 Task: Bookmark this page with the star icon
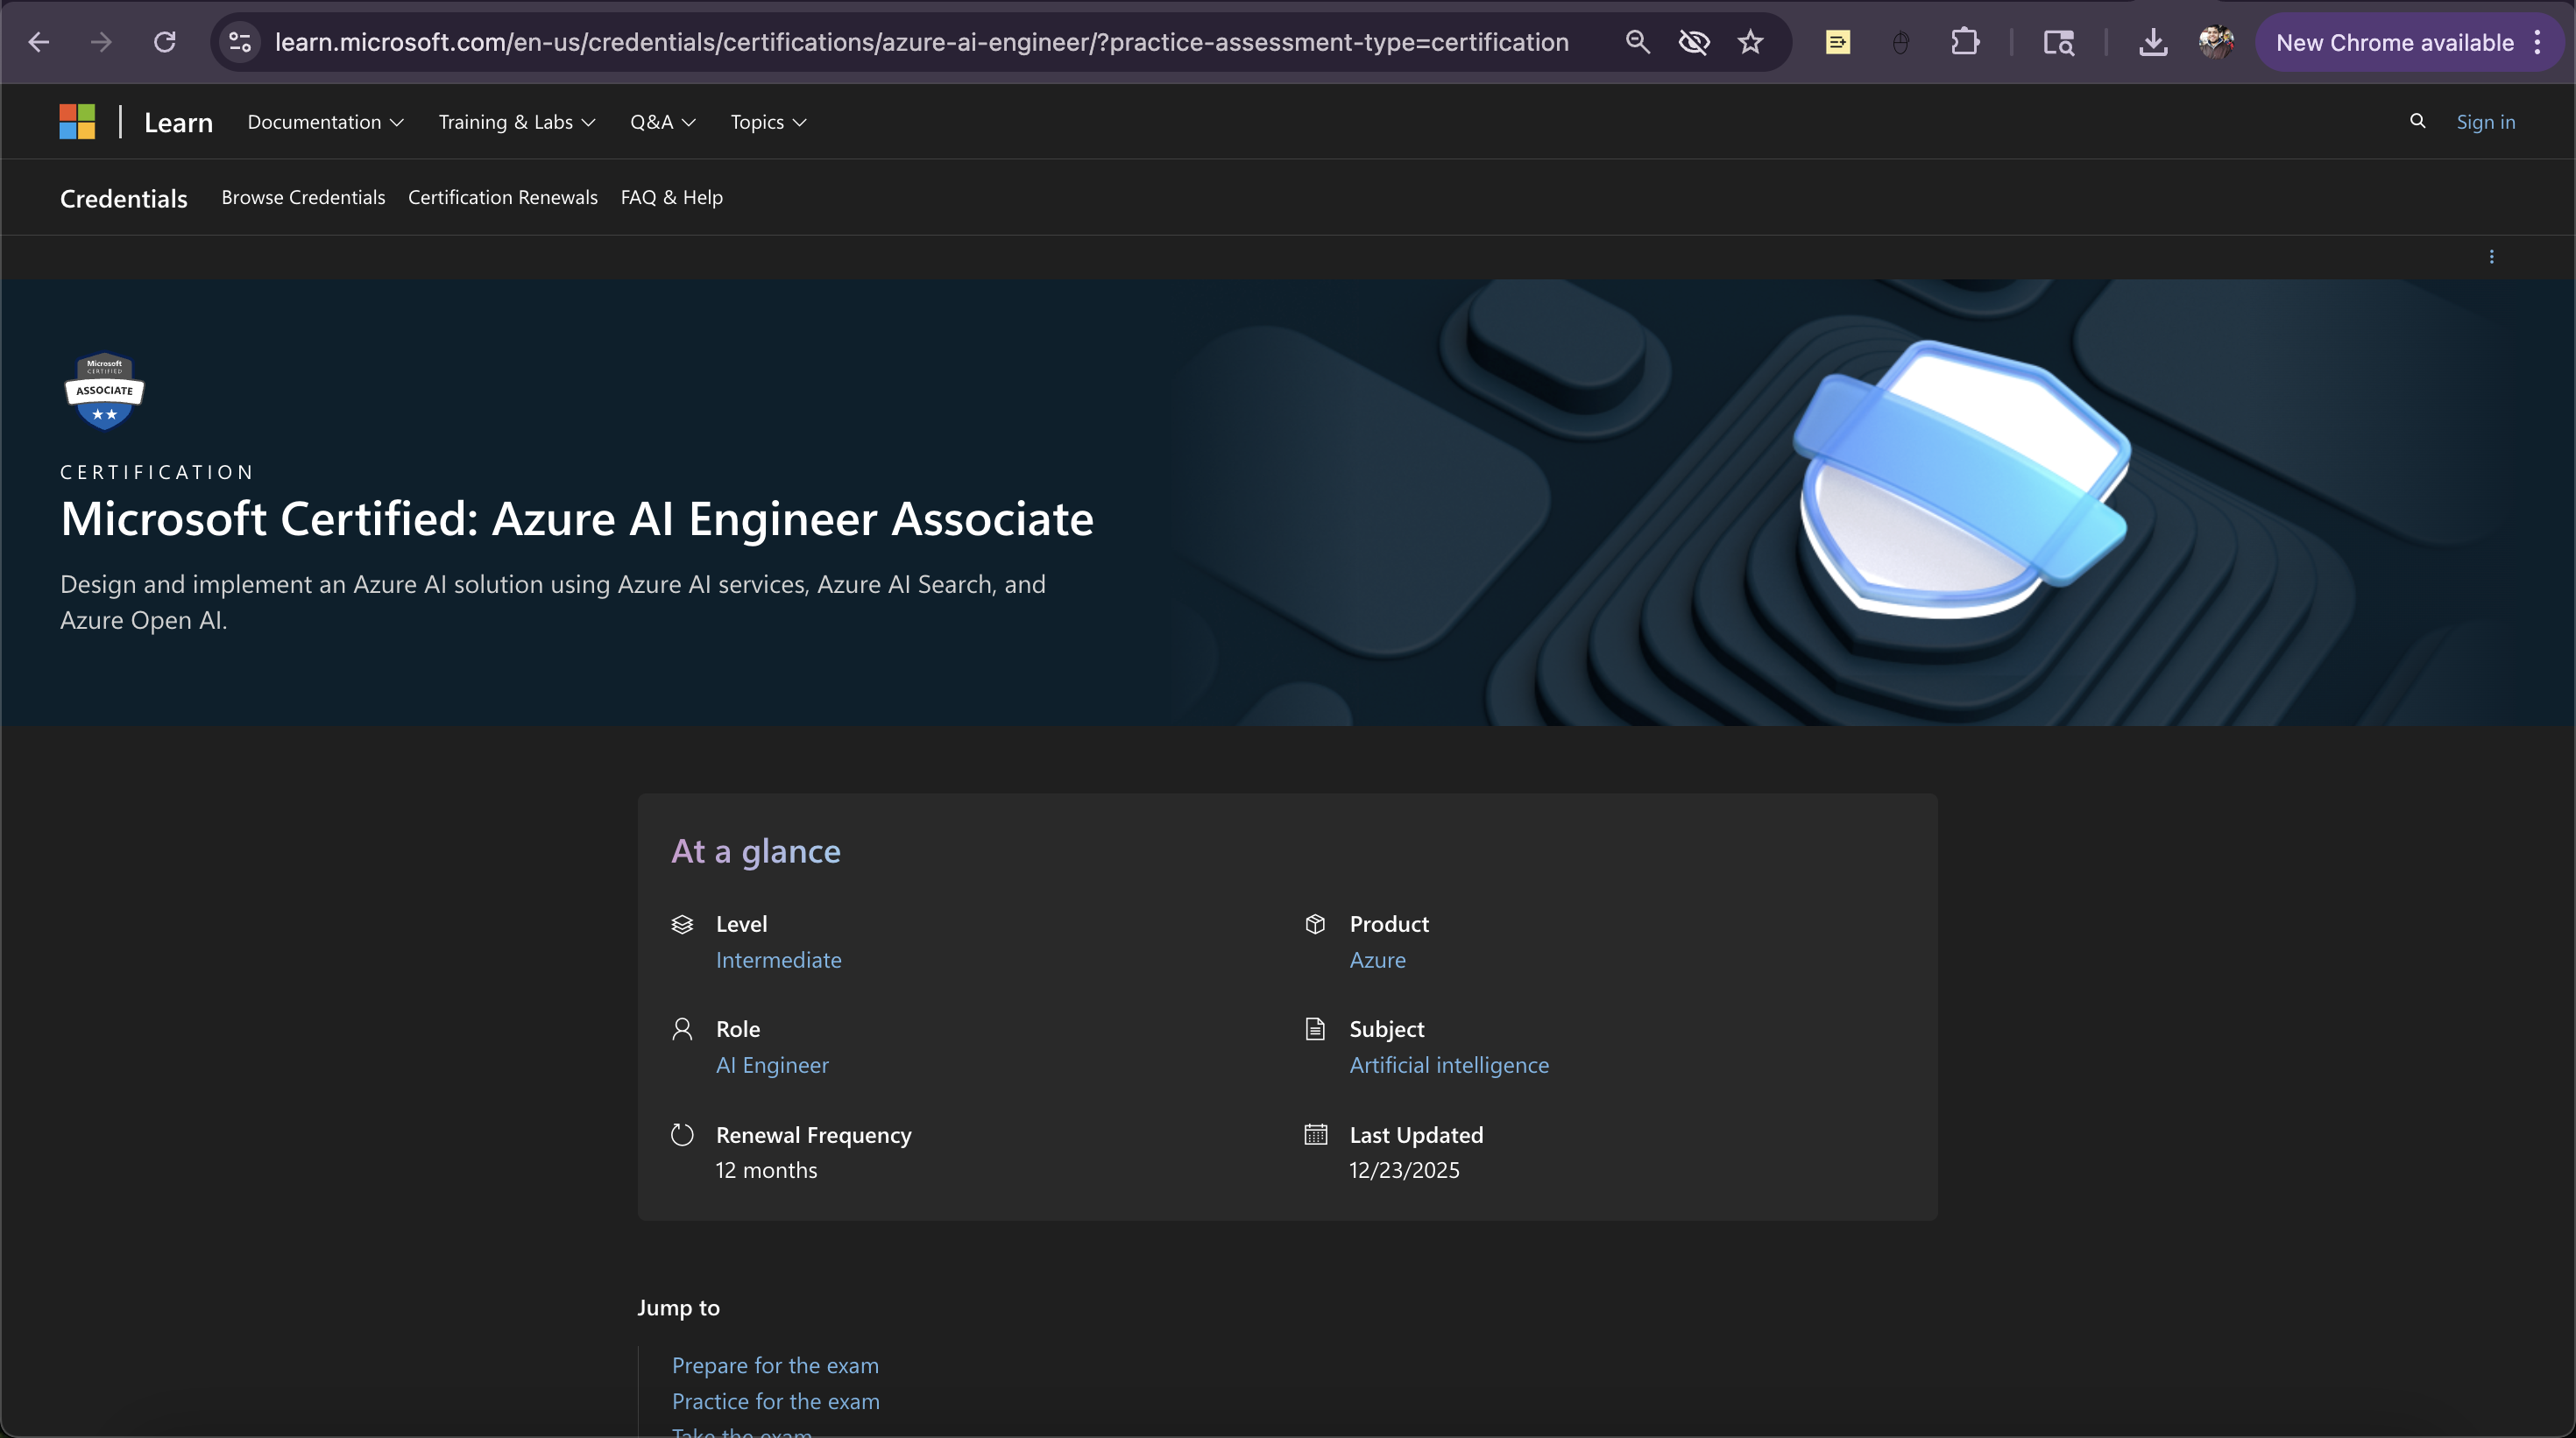point(1751,41)
